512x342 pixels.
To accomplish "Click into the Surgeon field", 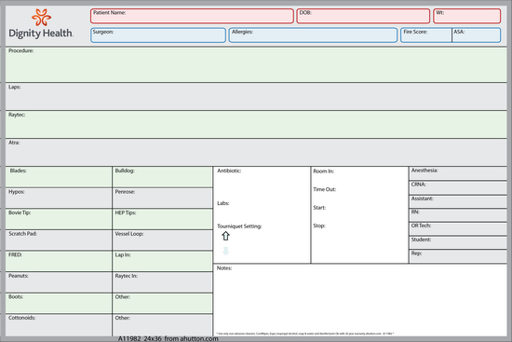I will (158, 35).
